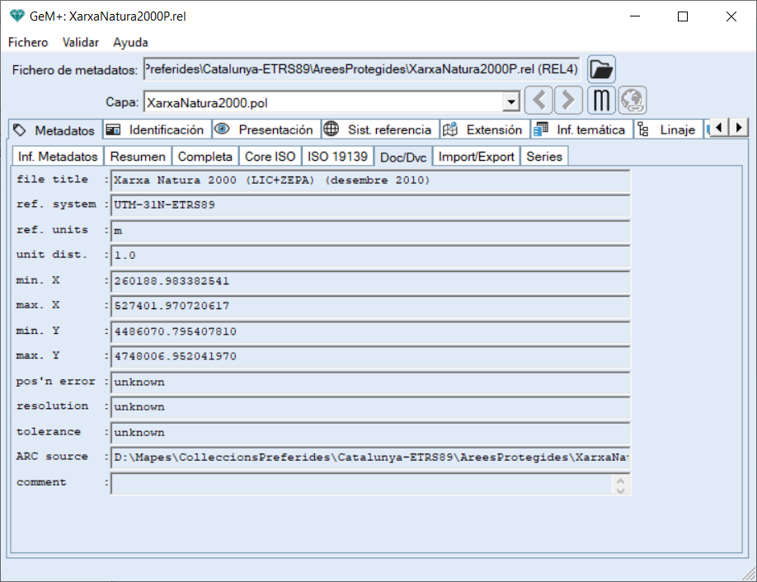Click into the file title input field

[x=330, y=179]
